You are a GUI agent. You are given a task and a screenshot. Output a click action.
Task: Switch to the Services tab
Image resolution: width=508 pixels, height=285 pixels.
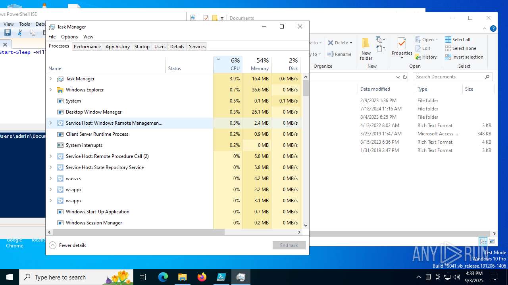coord(197,47)
